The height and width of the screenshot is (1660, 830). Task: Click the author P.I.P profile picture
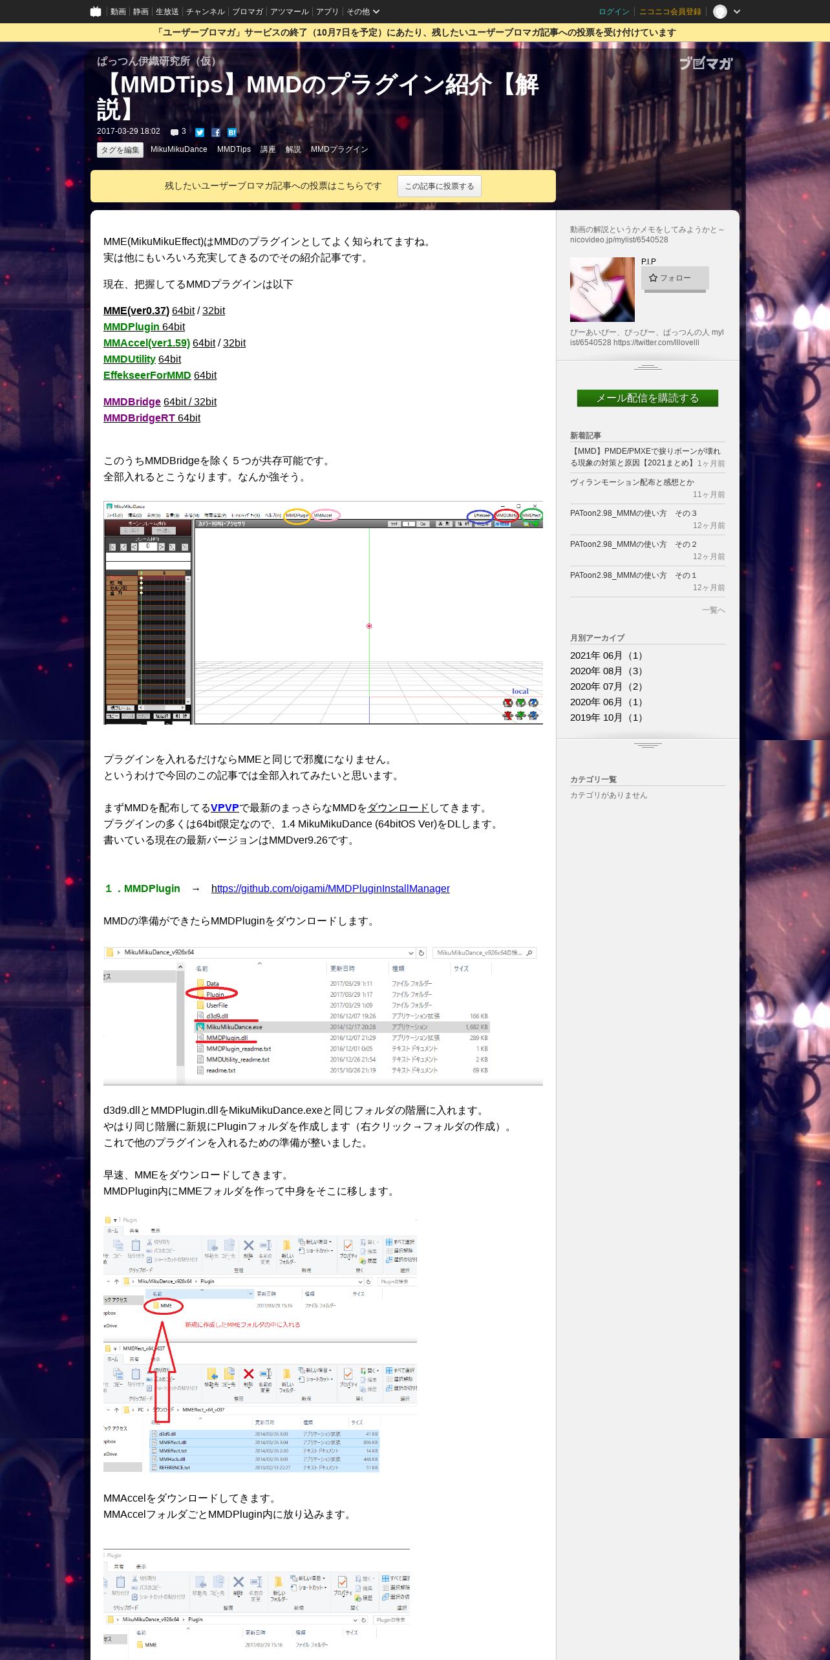click(602, 290)
